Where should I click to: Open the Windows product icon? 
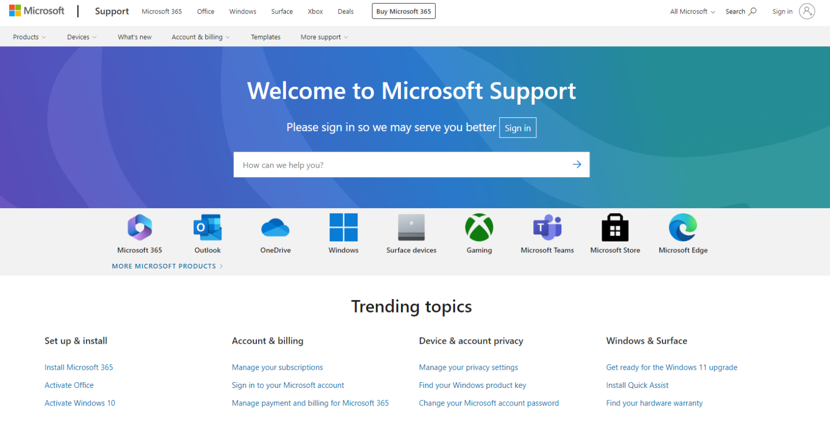tap(343, 227)
